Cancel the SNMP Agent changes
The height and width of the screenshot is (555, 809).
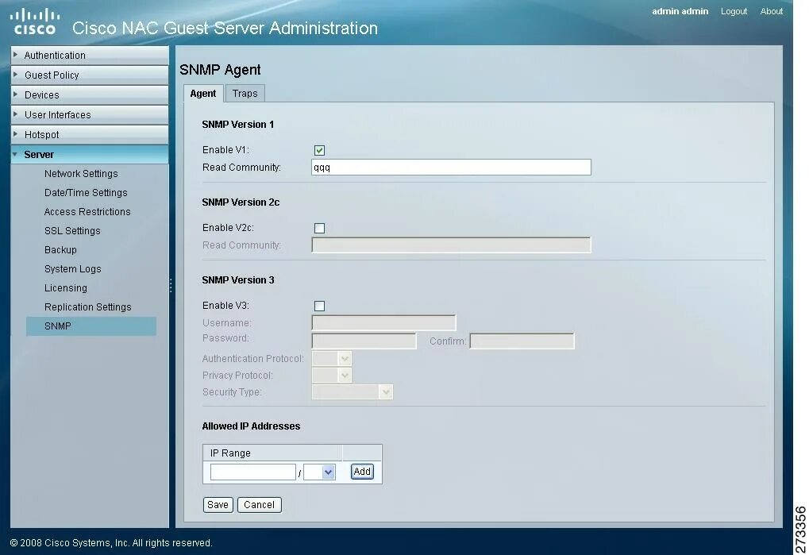[x=259, y=505]
